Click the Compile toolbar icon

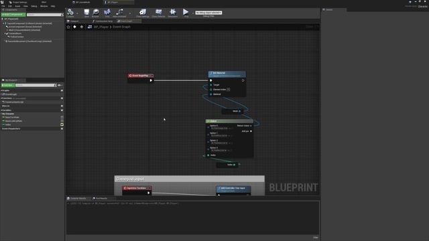point(70,13)
